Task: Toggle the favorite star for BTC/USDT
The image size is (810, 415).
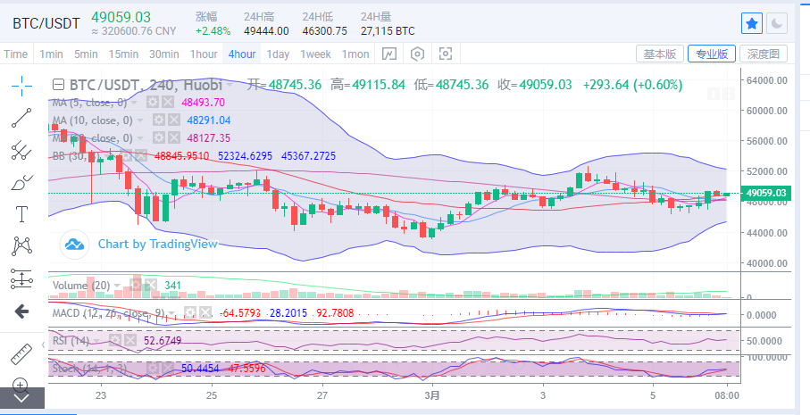Action: coord(752,24)
